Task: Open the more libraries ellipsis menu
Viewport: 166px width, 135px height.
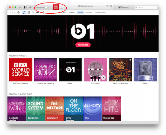Action: 37,12
